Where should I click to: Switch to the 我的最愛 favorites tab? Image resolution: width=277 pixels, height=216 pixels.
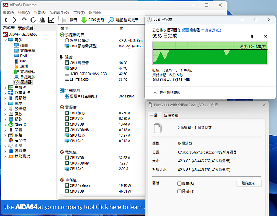pyautogui.click(x=26, y=28)
